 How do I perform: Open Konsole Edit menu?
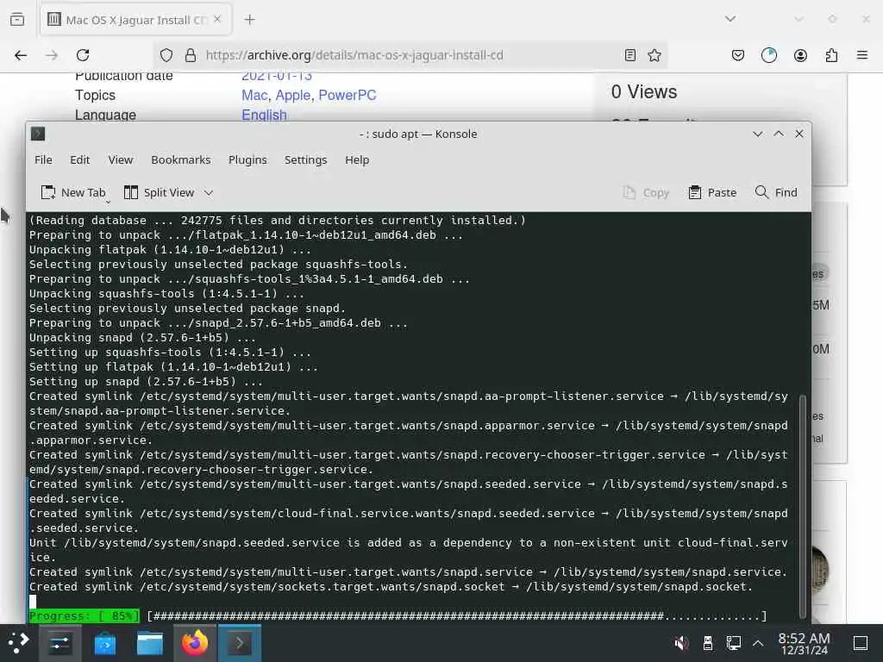point(80,159)
